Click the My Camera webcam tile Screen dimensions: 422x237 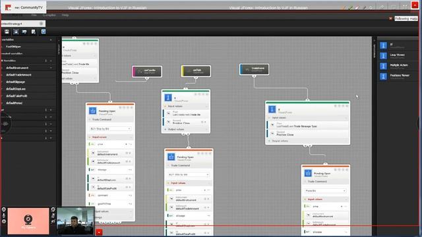[28, 221]
